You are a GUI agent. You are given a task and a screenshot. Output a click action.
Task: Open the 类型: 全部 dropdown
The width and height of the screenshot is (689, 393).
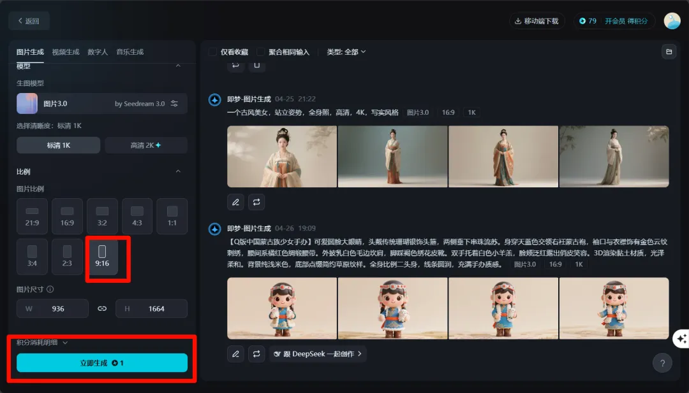(x=346, y=52)
